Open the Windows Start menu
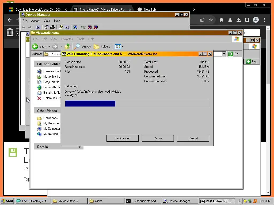This screenshot has width=274, height=205. click(7, 201)
